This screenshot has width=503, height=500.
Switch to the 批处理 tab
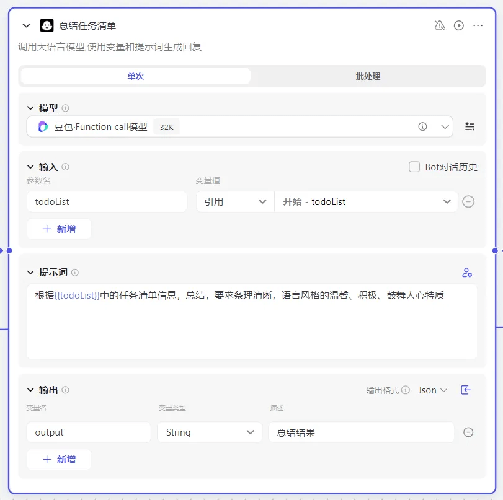(368, 76)
